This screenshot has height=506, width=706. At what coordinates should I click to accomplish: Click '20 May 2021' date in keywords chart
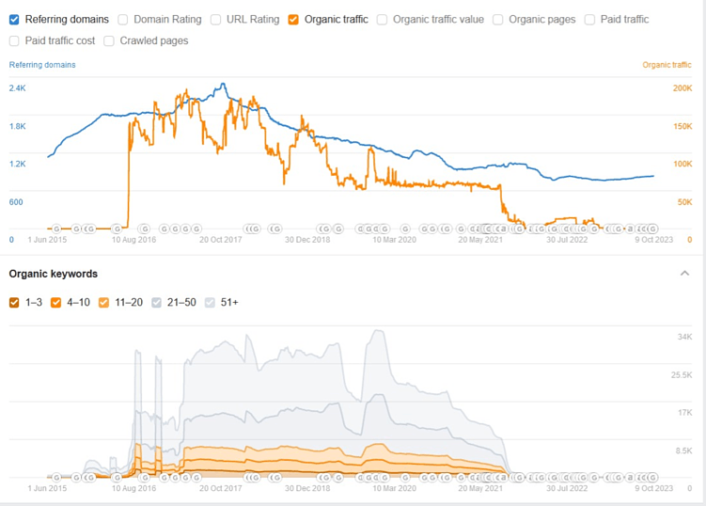point(480,488)
